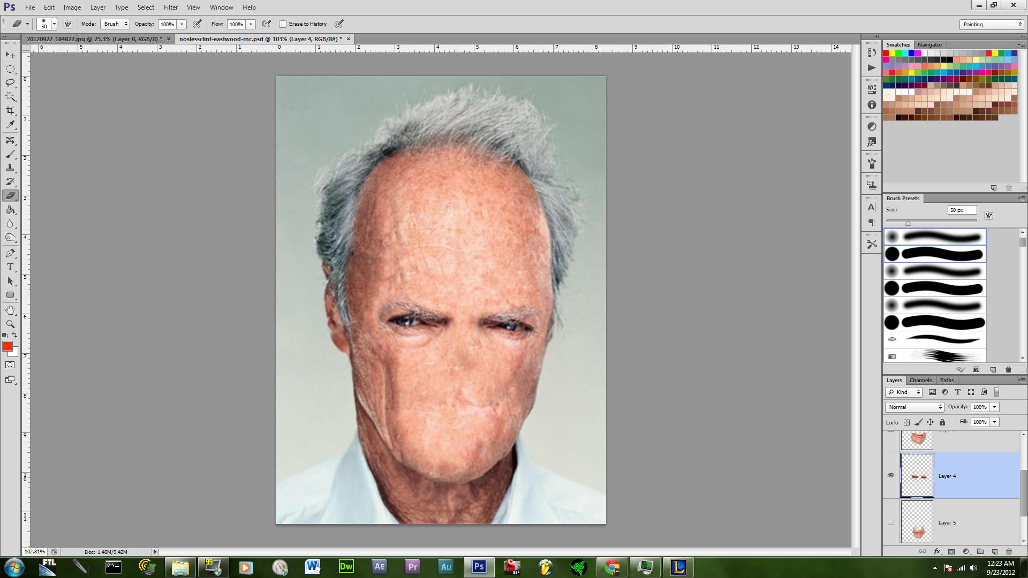Select the Healing Brush tool
The height and width of the screenshot is (578, 1028).
pos(10,140)
